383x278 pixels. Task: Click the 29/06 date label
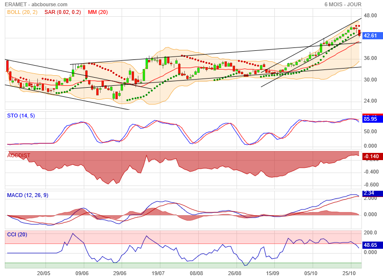click(x=120, y=273)
